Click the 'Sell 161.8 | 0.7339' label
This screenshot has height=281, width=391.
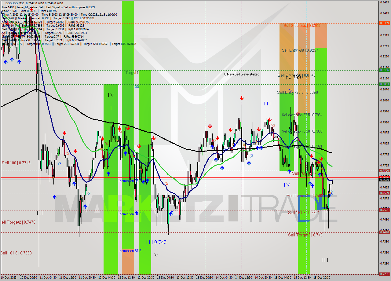click(16, 253)
